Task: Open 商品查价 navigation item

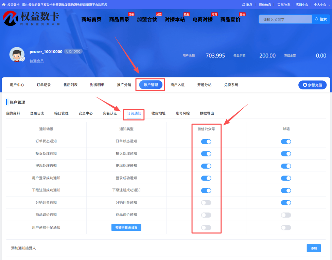Action: tap(230, 19)
